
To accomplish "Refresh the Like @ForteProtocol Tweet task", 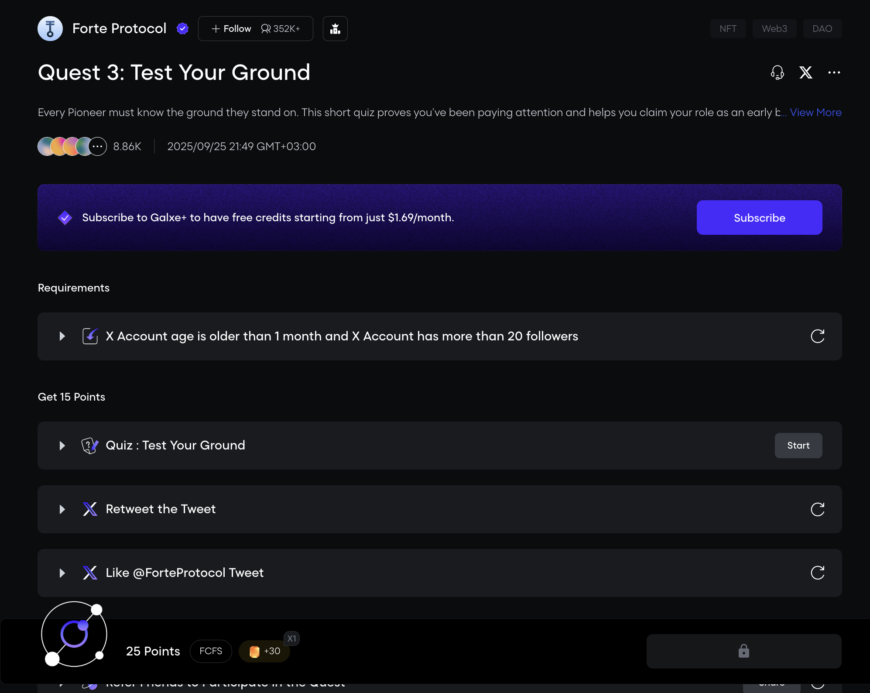I will [x=817, y=573].
